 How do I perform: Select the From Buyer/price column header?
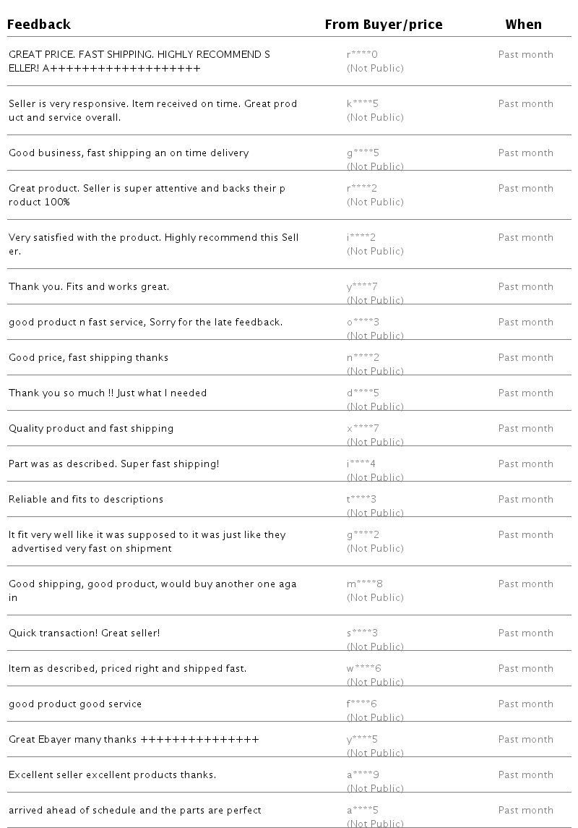pos(383,25)
